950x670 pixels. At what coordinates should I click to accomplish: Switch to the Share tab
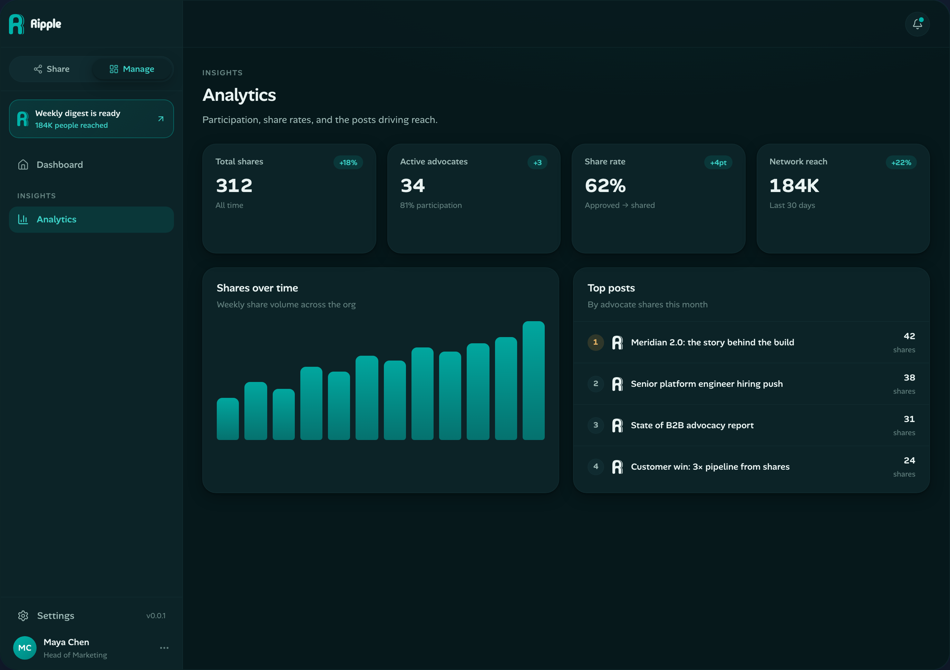(52, 69)
